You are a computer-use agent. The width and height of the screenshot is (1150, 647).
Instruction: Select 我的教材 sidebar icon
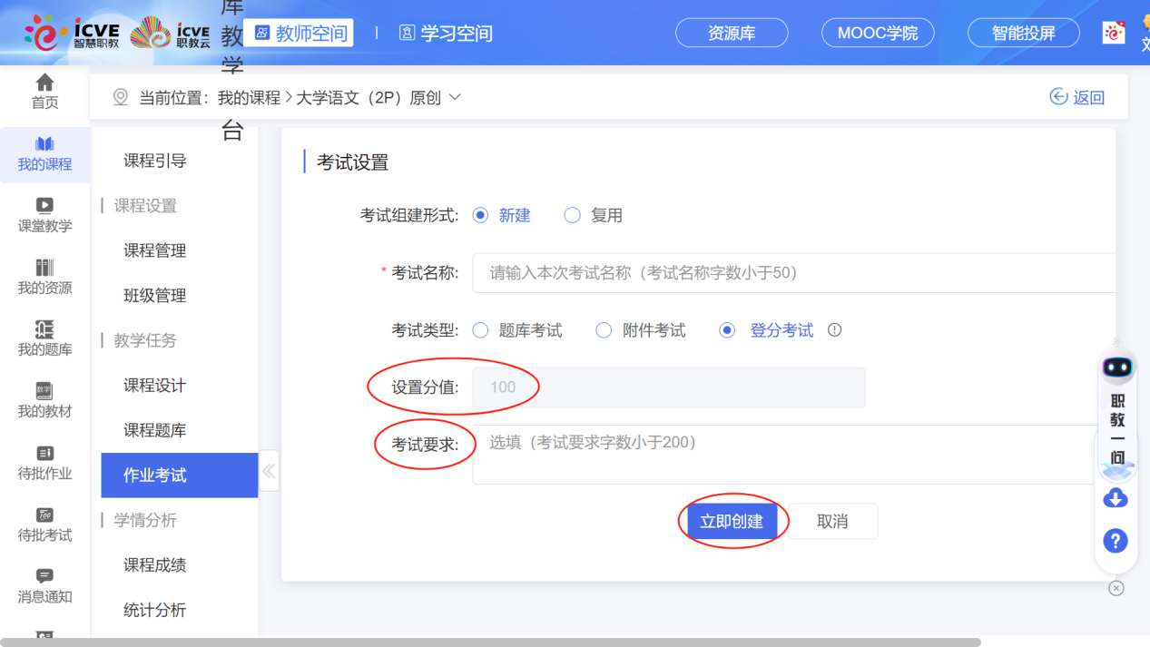(x=44, y=400)
